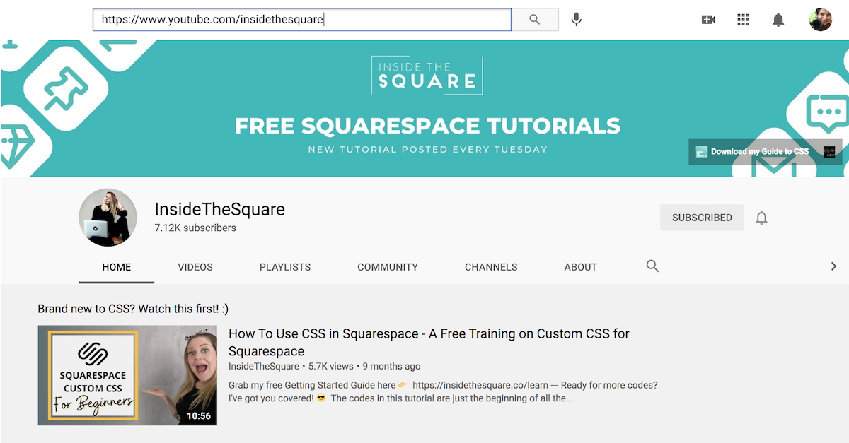Click the search magnifier button
The width and height of the screenshot is (849, 443).
[x=535, y=20]
